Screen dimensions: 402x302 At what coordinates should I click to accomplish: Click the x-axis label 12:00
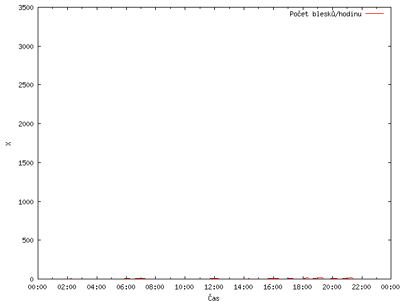[x=214, y=287]
